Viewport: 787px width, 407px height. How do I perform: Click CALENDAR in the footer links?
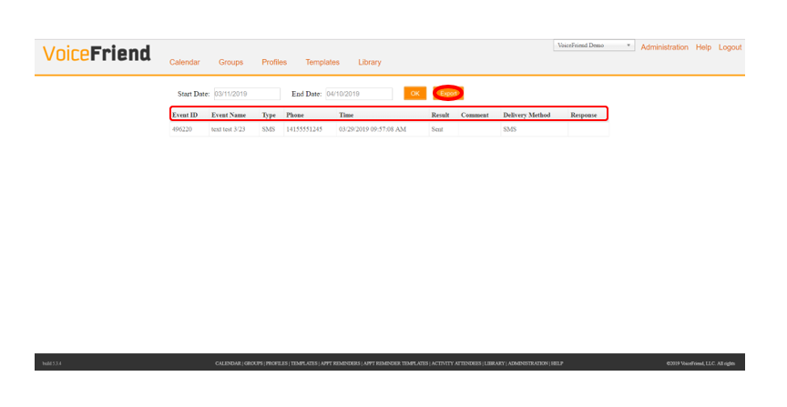[x=228, y=363]
